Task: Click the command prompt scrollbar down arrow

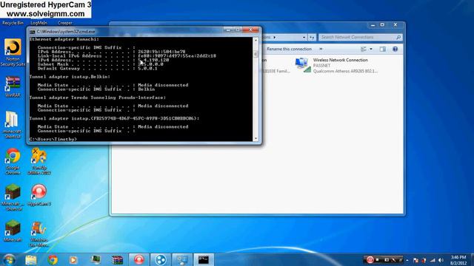Action: (x=256, y=138)
